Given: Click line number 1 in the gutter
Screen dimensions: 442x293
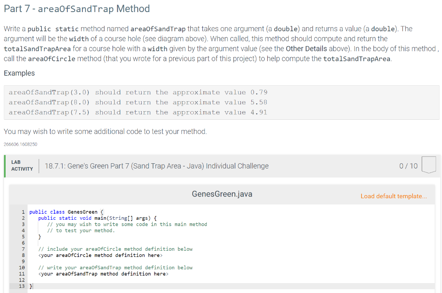Looking at the screenshot, I should (23, 212).
